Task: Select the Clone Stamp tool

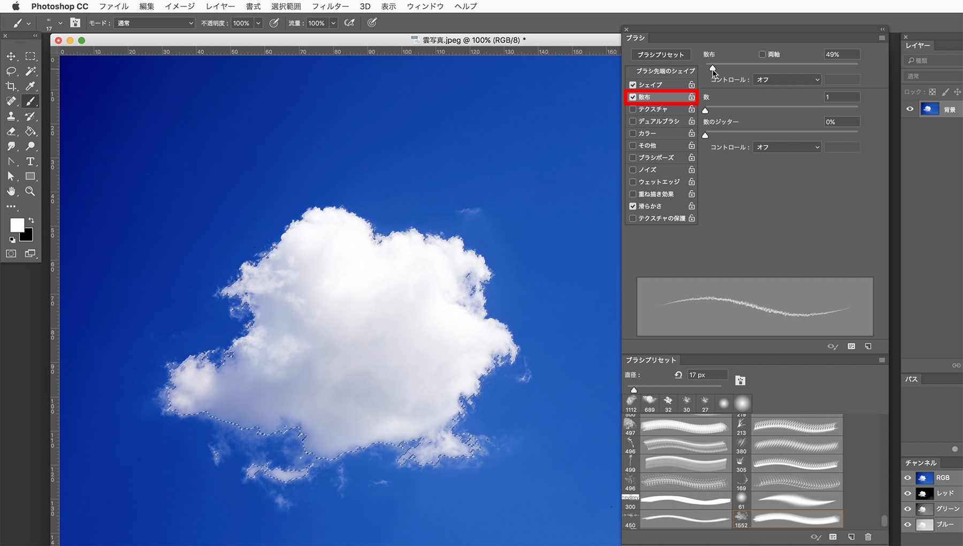Action: coord(11,116)
